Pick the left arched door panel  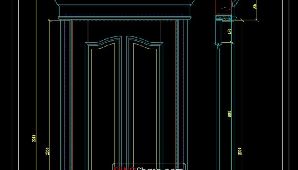coord(103,103)
